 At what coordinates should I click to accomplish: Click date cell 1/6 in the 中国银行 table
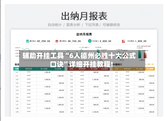(116, 101)
